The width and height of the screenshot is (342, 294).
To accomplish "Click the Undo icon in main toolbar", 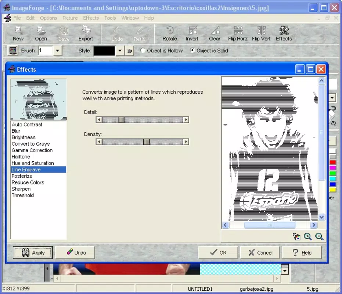I will (117, 33).
